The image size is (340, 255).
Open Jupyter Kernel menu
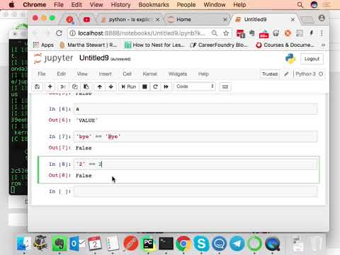(150, 74)
